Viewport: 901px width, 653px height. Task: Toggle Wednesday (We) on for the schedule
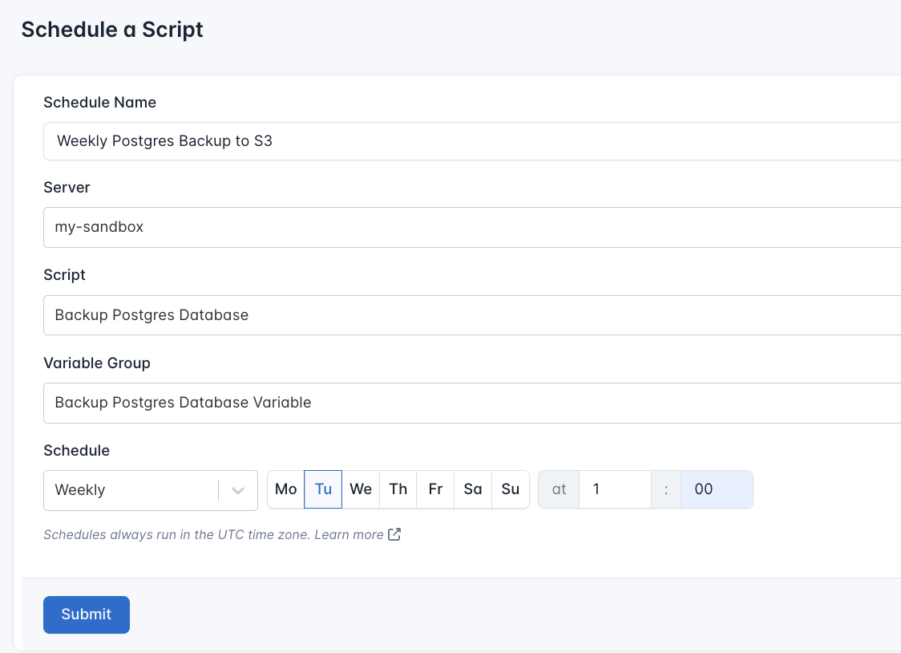[x=360, y=489]
